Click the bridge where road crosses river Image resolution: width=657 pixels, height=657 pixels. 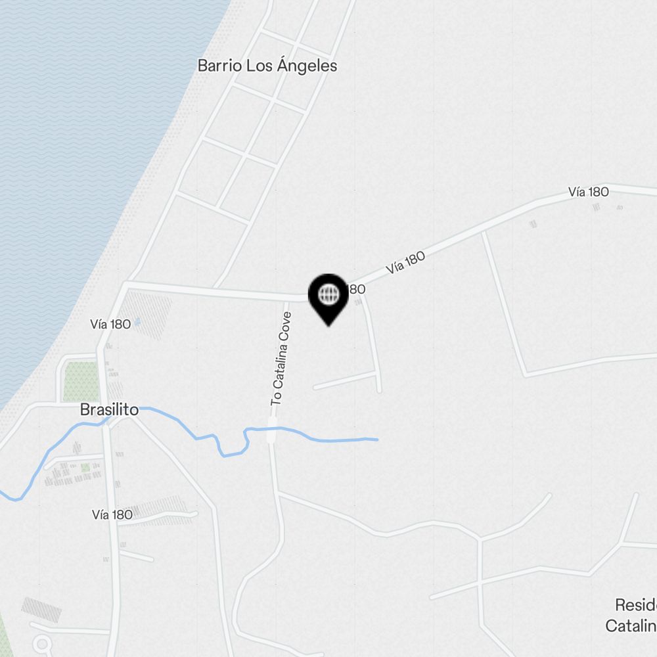click(271, 430)
